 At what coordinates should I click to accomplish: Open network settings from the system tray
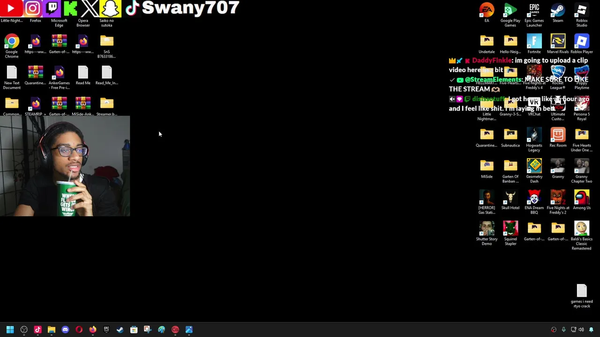pyautogui.click(x=573, y=330)
